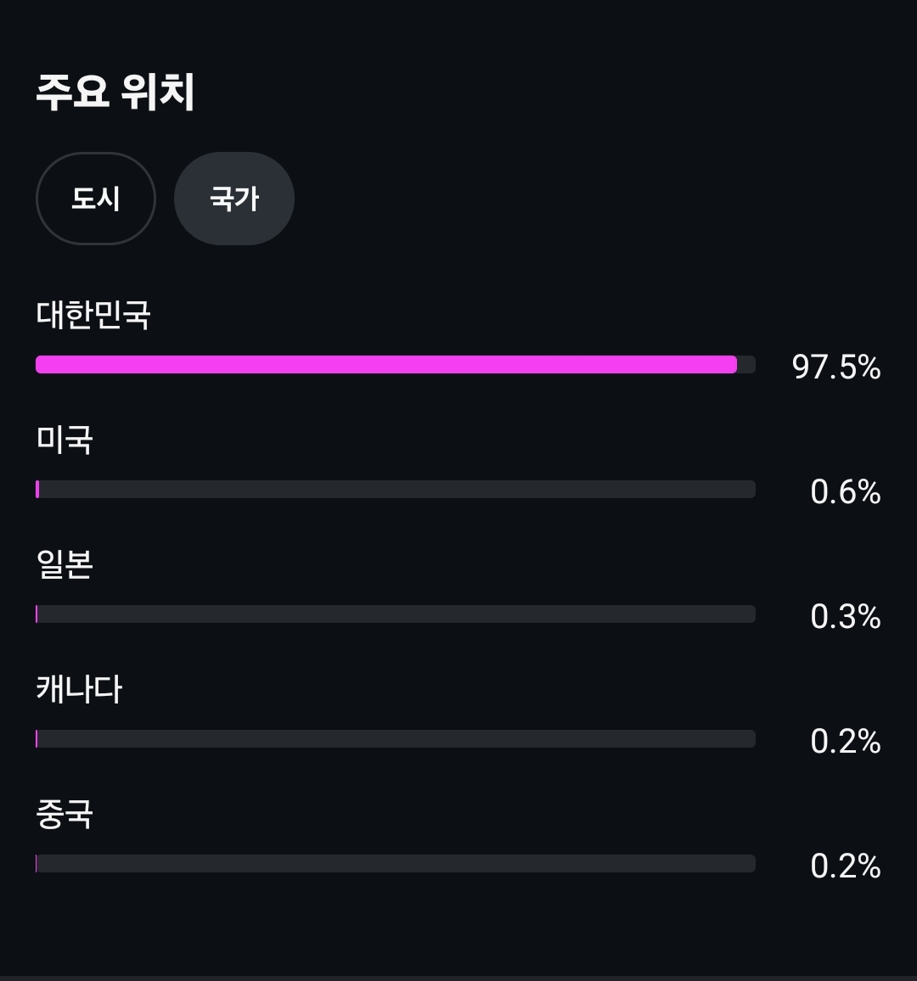This screenshot has width=917, height=981.
Task: Click the 중국 progress bar
Action: click(396, 863)
